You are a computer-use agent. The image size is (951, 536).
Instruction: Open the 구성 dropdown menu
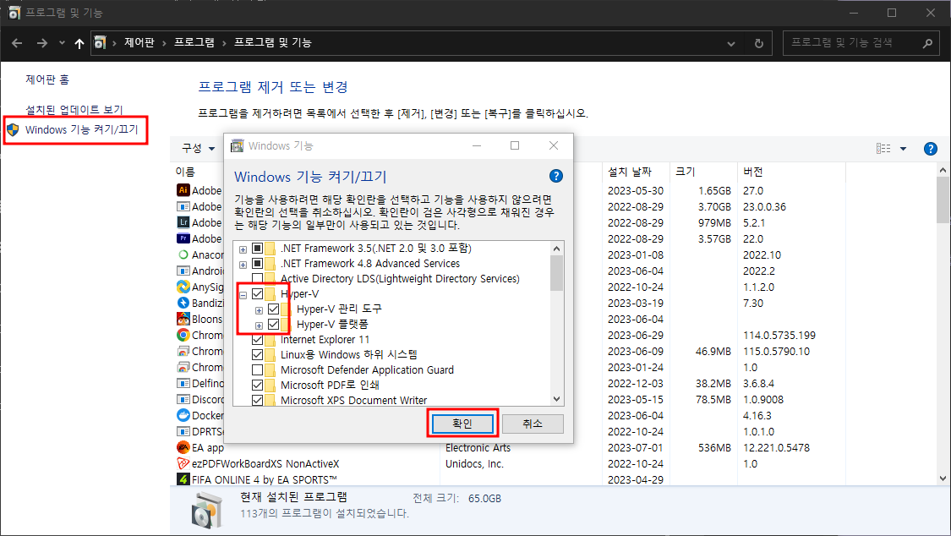pos(199,148)
